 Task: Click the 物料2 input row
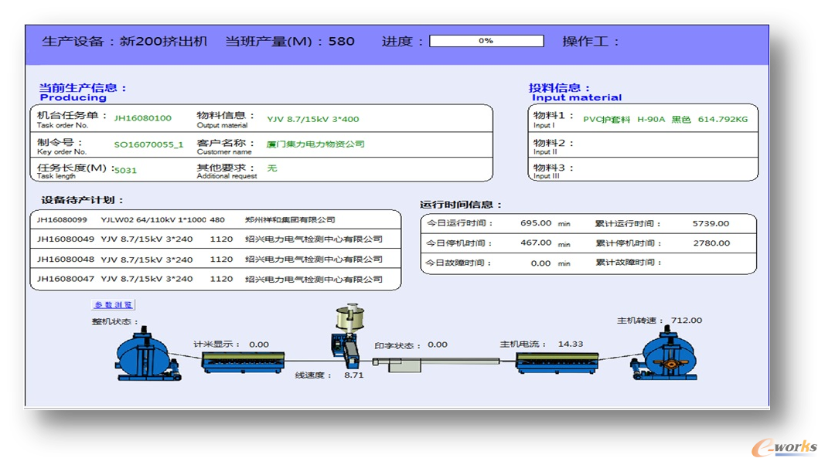click(x=643, y=144)
